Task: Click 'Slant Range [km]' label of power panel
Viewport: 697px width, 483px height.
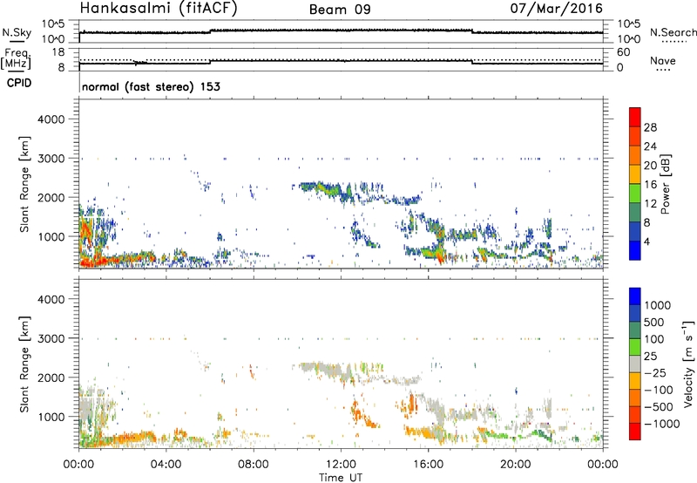Action: 24,184
